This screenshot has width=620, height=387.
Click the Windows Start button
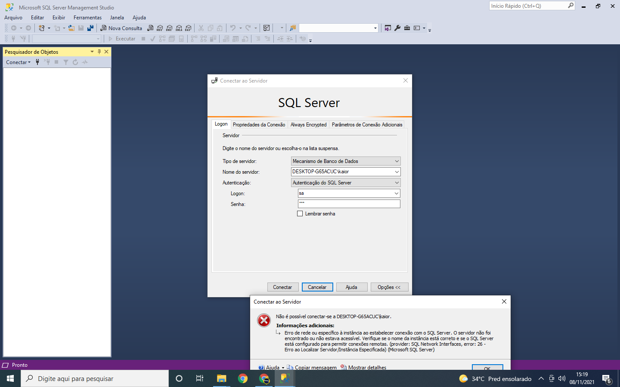pos(10,378)
